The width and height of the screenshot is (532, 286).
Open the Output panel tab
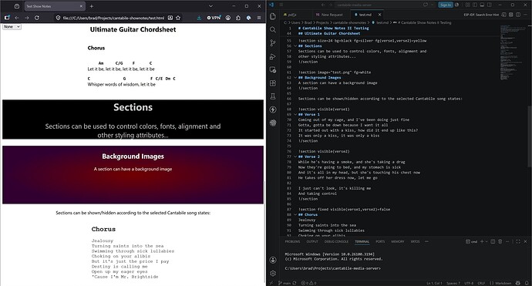[x=312, y=241]
